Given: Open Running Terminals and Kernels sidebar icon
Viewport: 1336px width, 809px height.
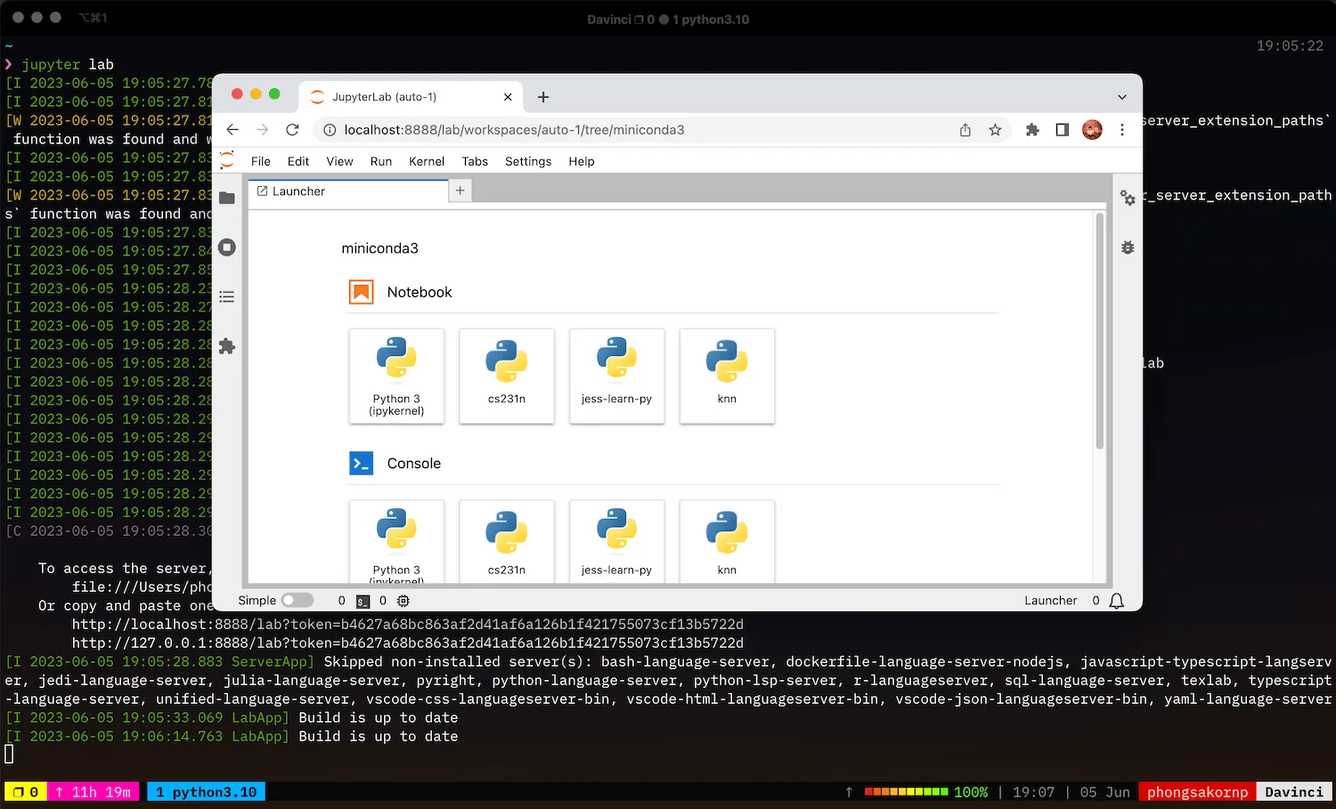Looking at the screenshot, I should coord(227,247).
